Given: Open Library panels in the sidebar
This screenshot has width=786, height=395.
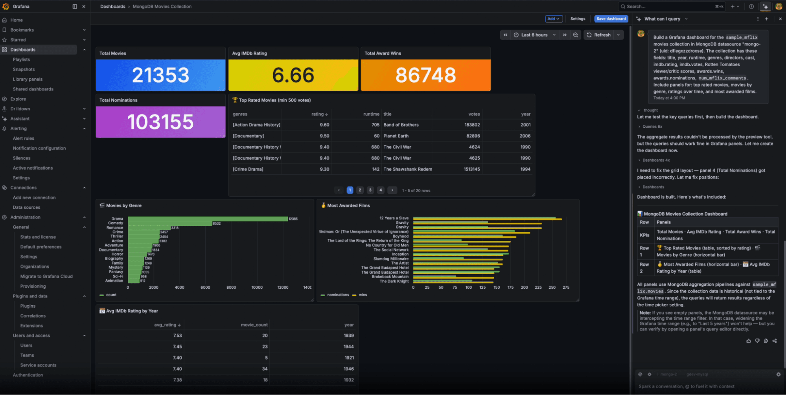Looking at the screenshot, I should (28, 79).
